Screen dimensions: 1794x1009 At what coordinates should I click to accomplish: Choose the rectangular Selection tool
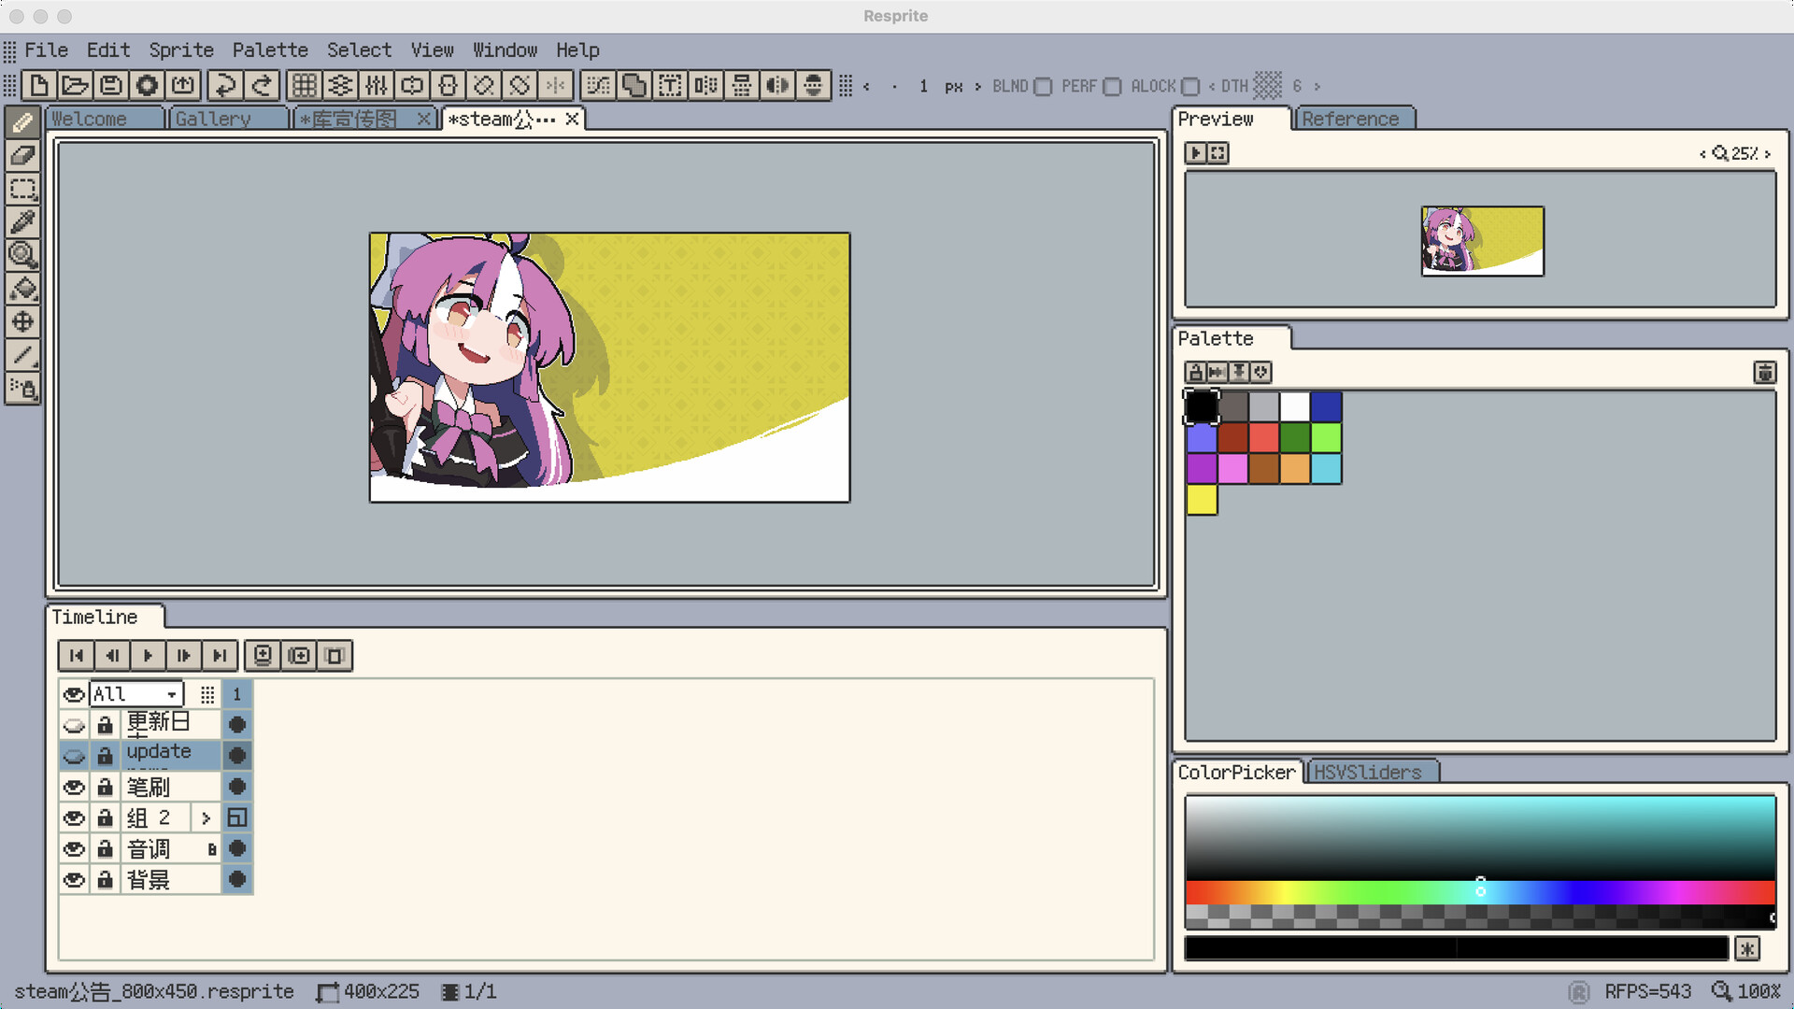[x=22, y=189]
